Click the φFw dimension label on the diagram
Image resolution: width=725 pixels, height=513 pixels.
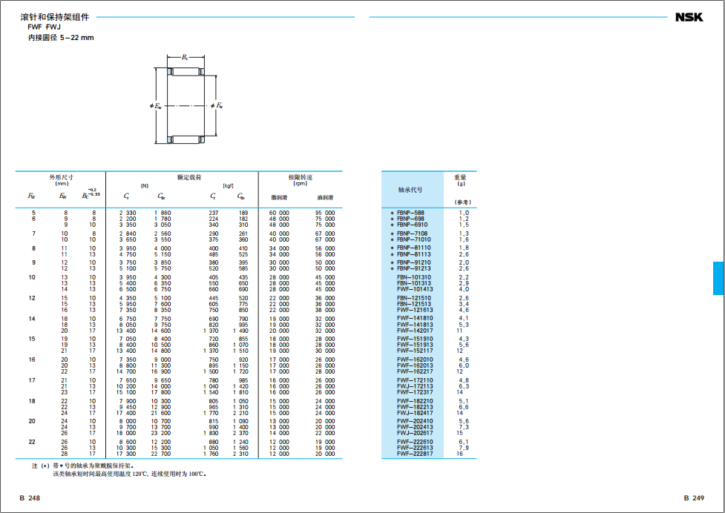pyautogui.click(x=216, y=106)
